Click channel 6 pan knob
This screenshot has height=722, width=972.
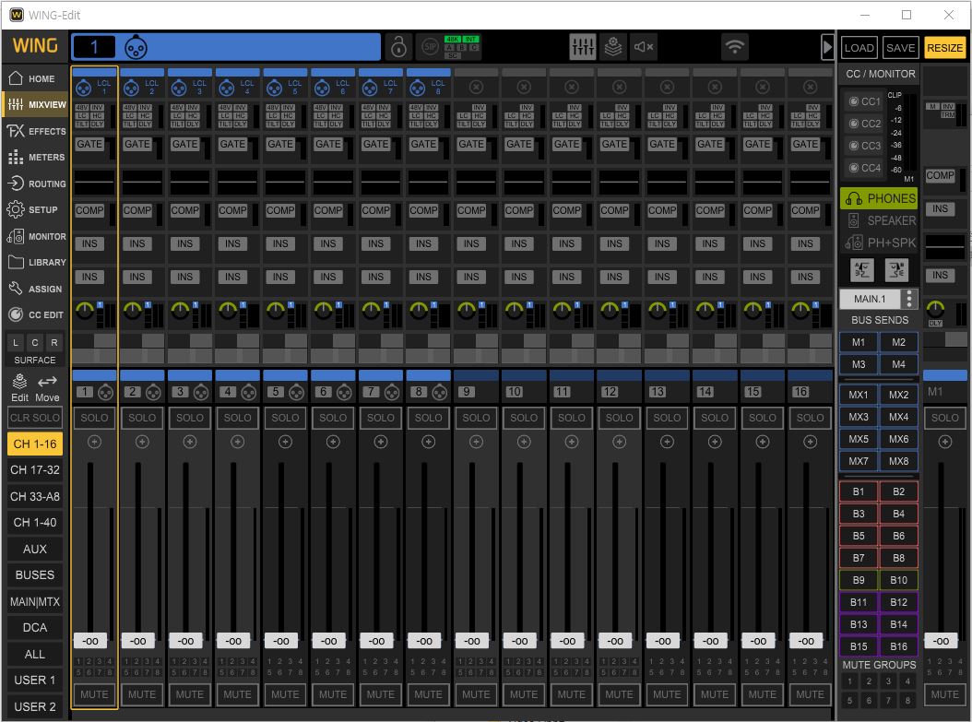(x=323, y=310)
